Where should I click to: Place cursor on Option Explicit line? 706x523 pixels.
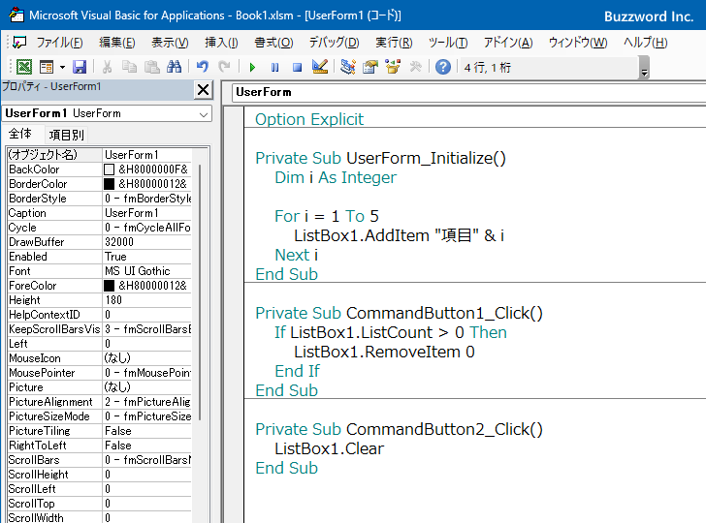tap(309, 119)
